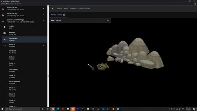Open the notification center icon
Screen dimensions: 197x111
[194, 109]
